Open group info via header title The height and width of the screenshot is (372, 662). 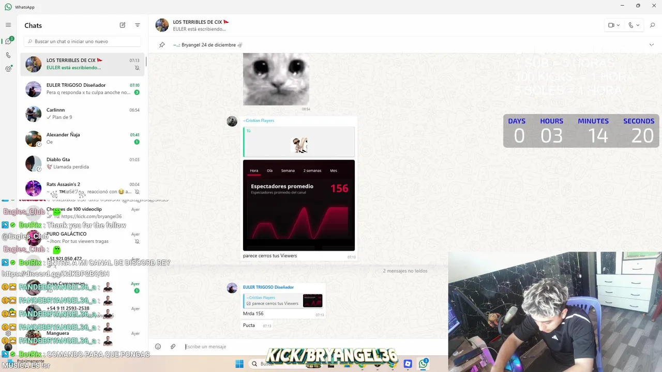(x=201, y=22)
